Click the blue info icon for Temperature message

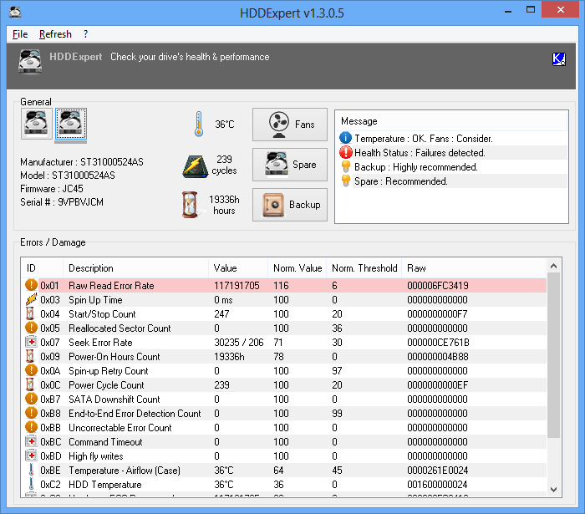point(345,138)
